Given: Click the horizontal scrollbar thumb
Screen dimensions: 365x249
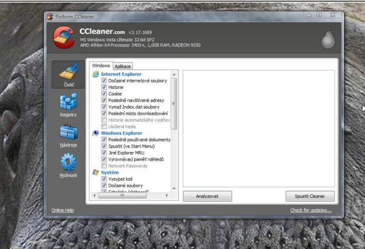Looking at the screenshot, I should [x=123, y=196].
